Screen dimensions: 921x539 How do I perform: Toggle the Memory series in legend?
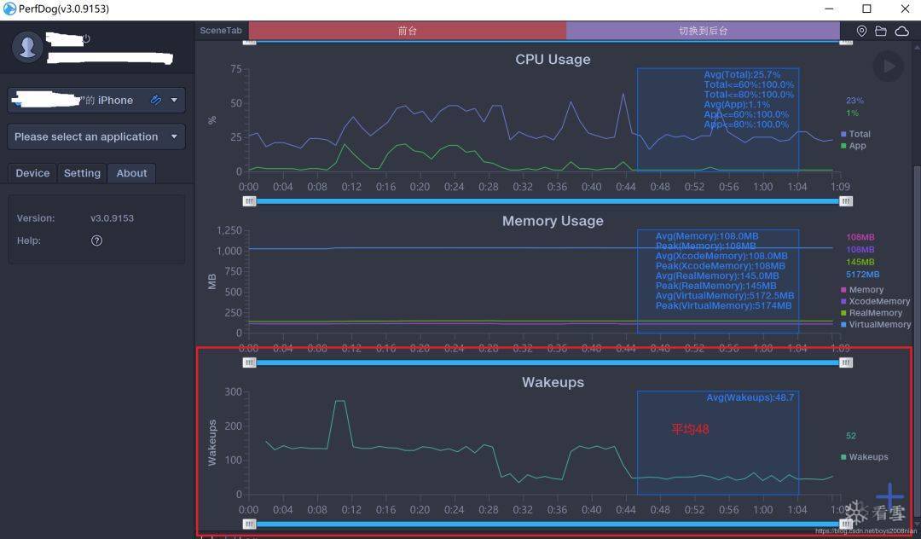point(861,289)
